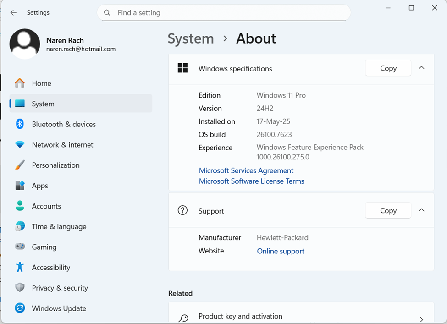
Task: Click the Home icon in sidebar
Action: pos(20,83)
